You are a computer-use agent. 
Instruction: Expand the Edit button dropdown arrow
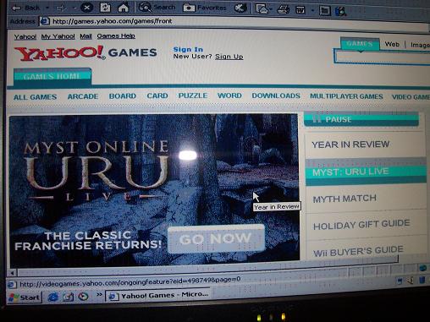pyautogui.click(x=312, y=11)
